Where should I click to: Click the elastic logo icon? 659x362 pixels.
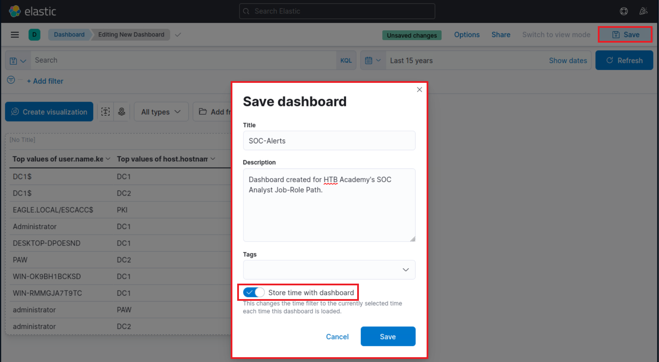point(14,11)
